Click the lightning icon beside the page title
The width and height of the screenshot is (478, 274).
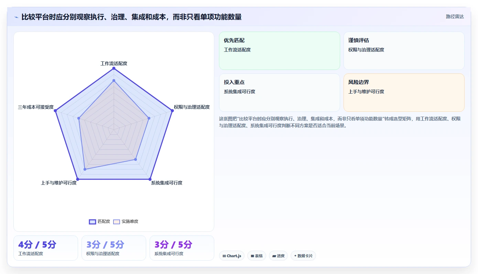(x=16, y=17)
